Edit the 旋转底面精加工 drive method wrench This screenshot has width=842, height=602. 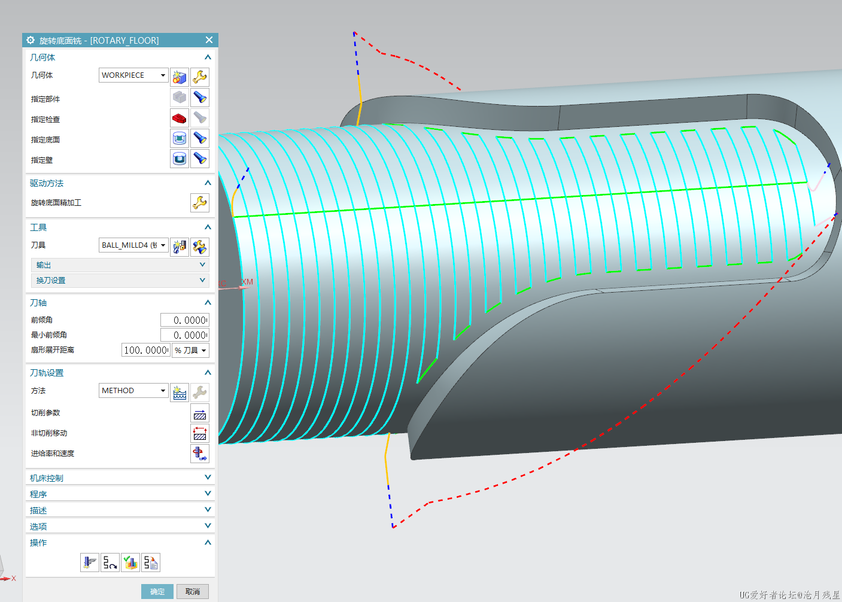pyautogui.click(x=200, y=202)
